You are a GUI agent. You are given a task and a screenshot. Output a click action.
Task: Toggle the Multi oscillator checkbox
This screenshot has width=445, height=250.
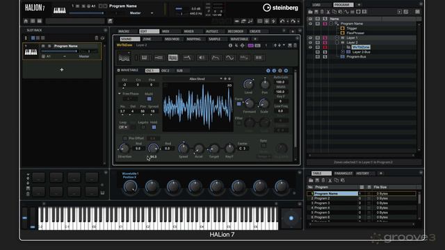pos(149,99)
